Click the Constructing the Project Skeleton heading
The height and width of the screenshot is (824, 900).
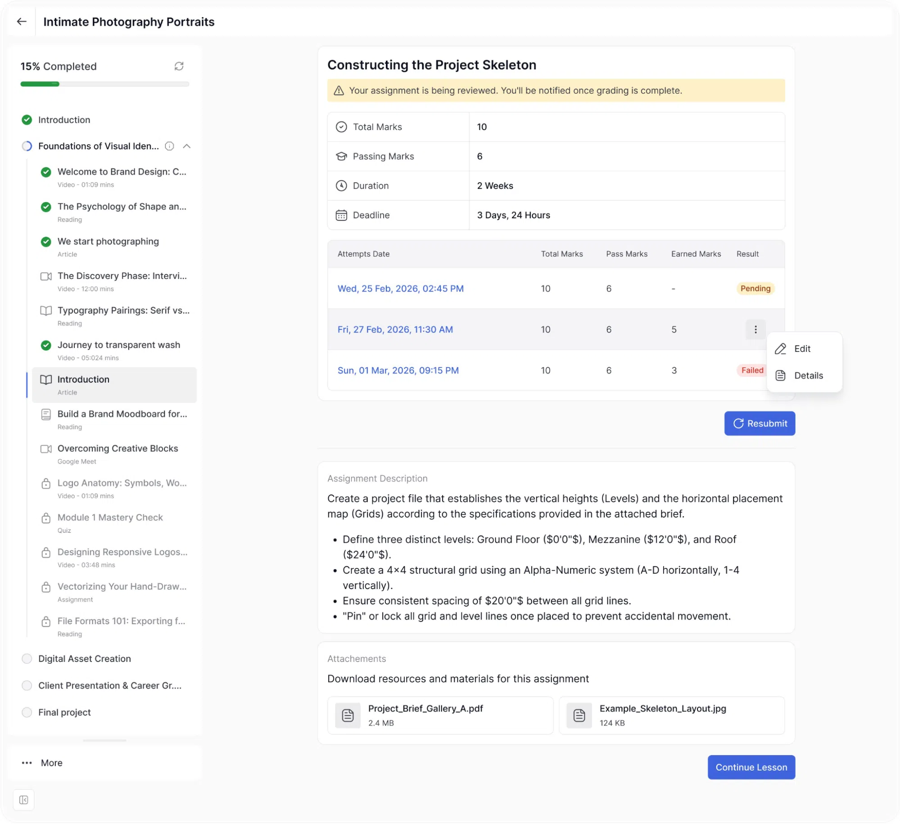pos(432,65)
